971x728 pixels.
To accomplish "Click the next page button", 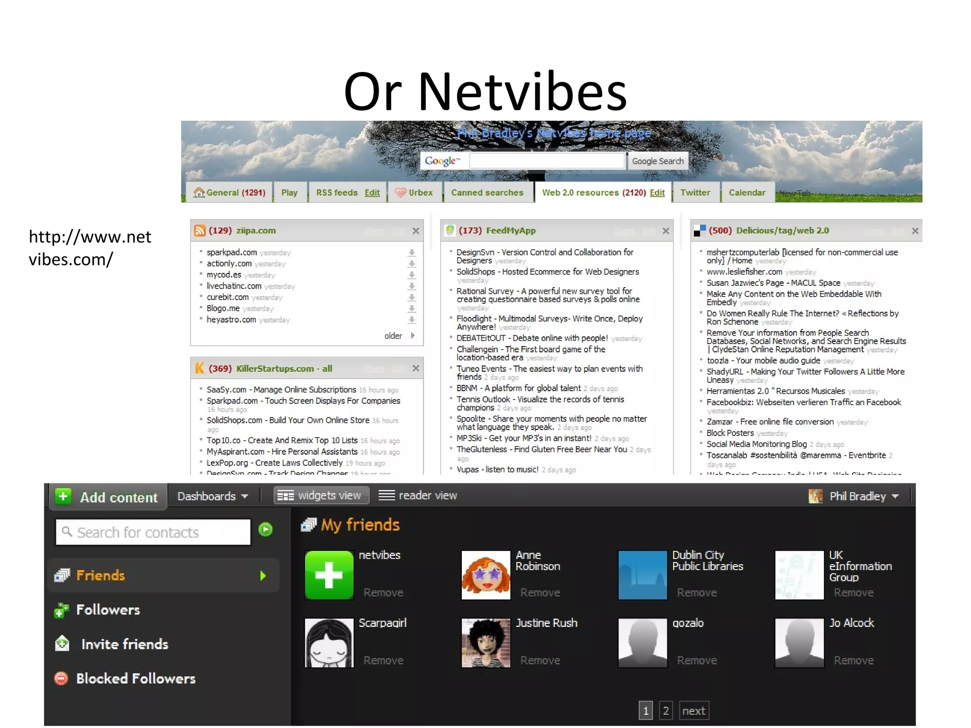I will [x=694, y=710].
